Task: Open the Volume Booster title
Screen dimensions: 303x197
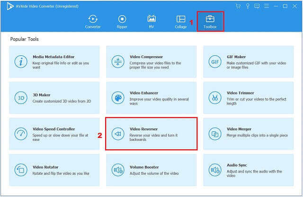Action: coord(144,167)
